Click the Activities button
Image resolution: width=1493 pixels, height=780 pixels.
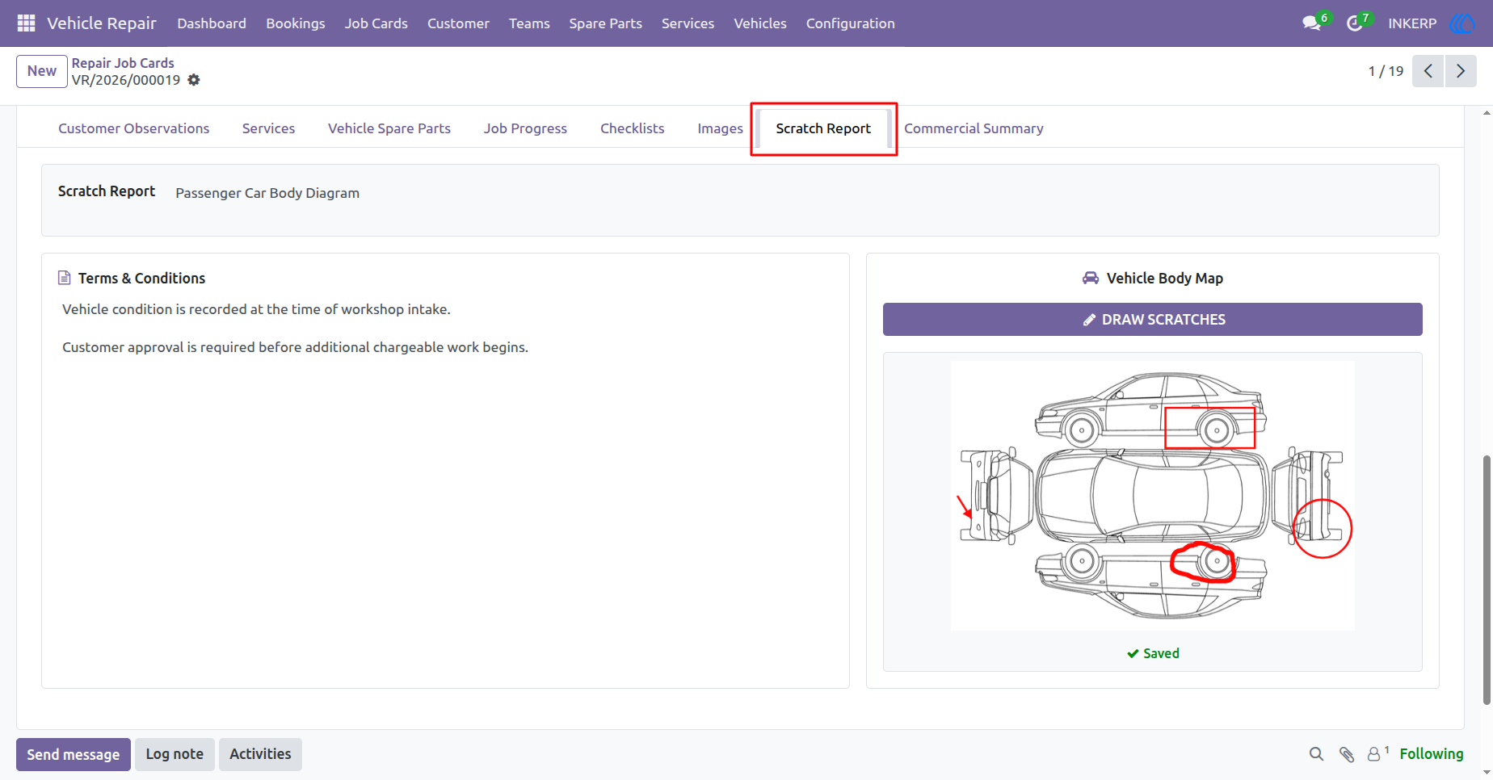(x=260, y=754)
